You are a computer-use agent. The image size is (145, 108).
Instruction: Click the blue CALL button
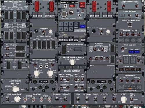click(82, 26)
